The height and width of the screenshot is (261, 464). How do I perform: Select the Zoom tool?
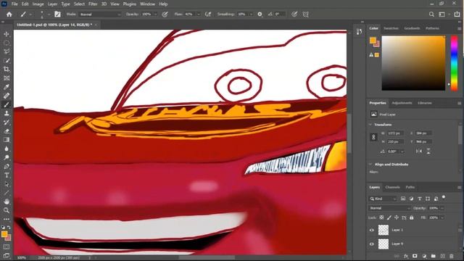click(x=7, y=210)
